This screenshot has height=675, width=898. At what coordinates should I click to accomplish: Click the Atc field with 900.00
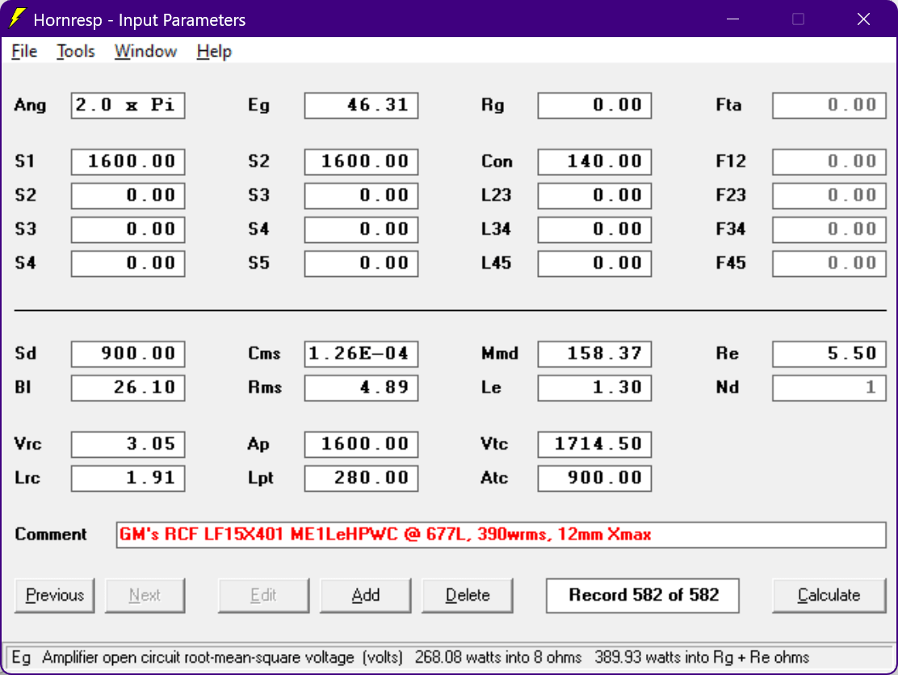click(594, 478)
